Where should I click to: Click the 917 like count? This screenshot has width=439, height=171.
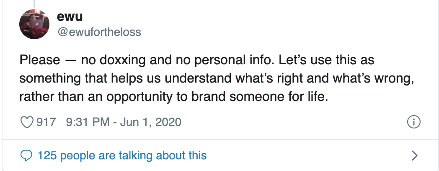[46, 122]
